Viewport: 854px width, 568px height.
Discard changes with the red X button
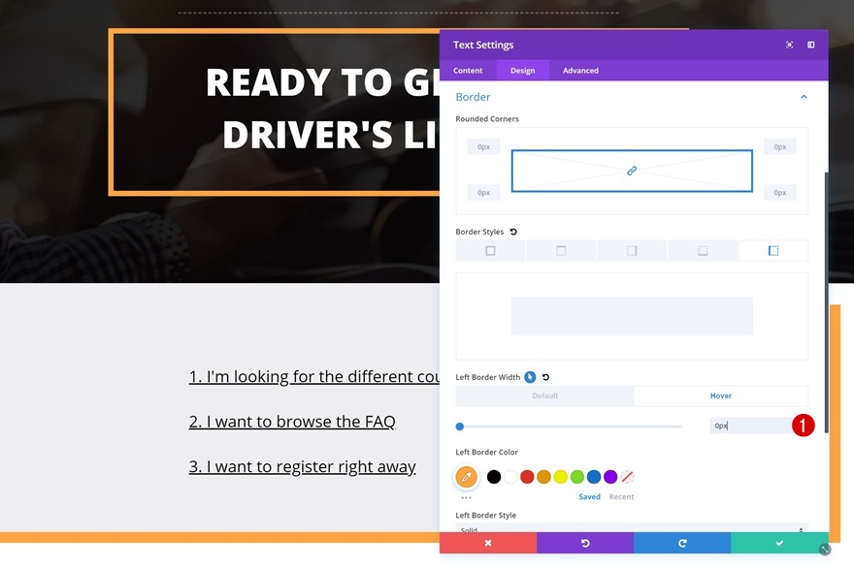point(488,543)
